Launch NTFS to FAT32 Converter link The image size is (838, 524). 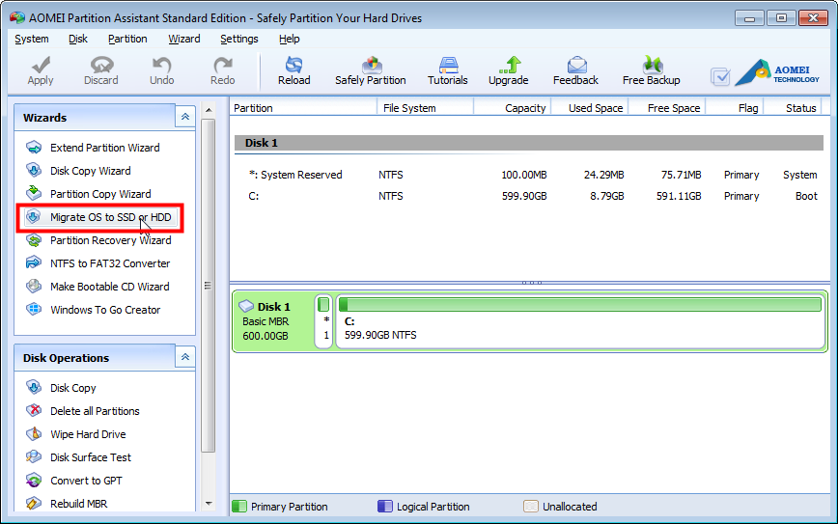click(x=110, y=263)
